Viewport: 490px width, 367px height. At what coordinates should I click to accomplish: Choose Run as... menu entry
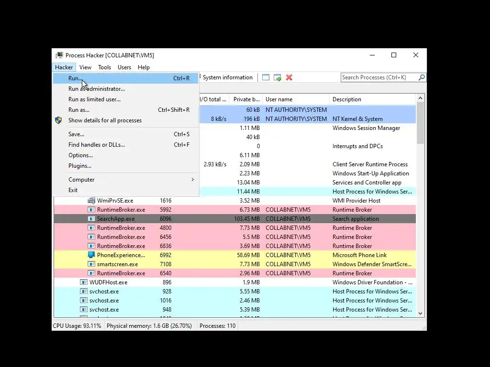click(x=126, y=110)
